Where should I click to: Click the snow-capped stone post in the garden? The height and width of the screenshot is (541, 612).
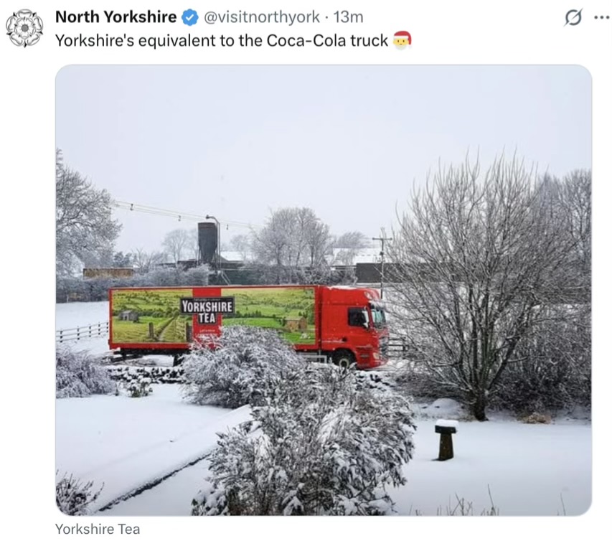(446, 440)
